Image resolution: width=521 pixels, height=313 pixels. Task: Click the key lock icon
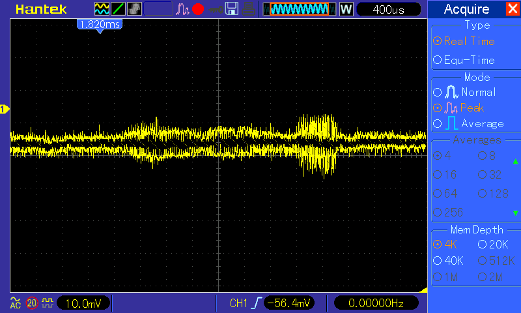216,10
